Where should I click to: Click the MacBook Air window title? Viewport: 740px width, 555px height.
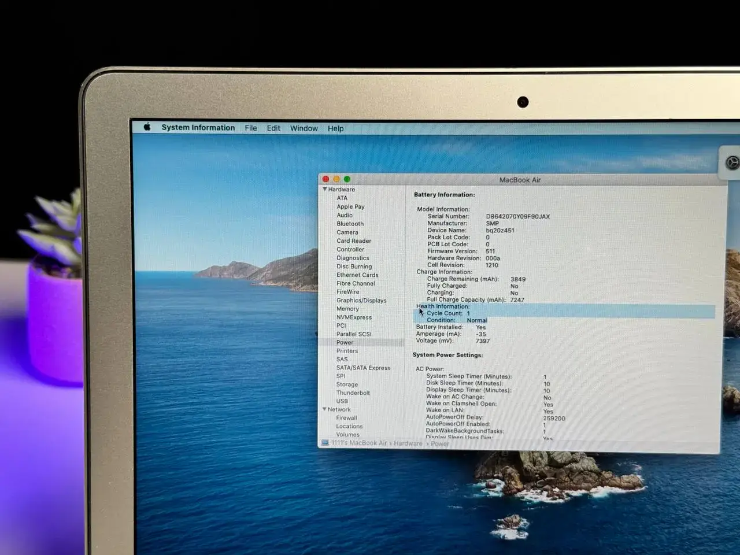[520, 180]
